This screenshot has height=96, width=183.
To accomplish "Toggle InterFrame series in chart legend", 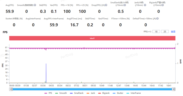I will click(x=134, y=93).
